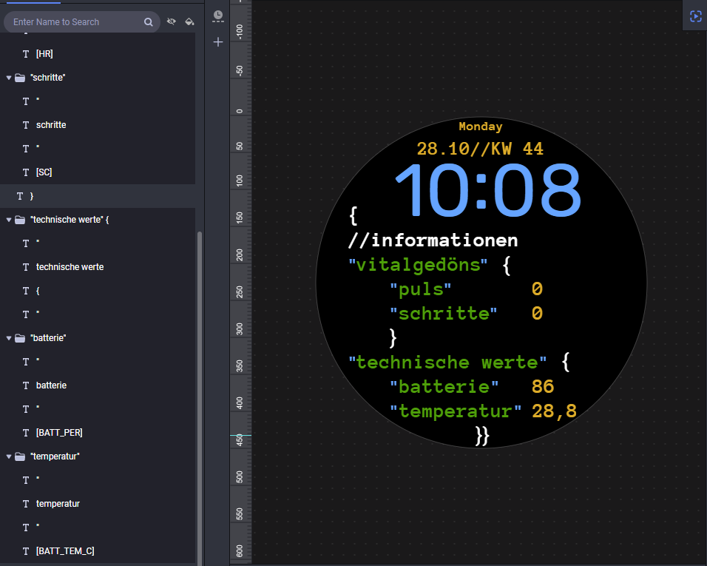Viewport: 707px width, 566px height.
Task: Click the folder icon of "batterie" group
Action: pos(20,338)
